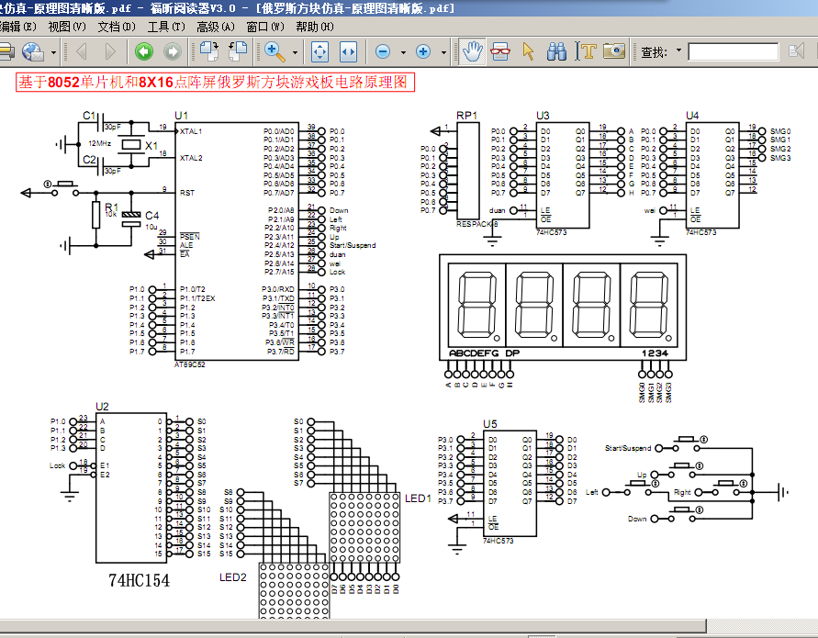Click the zoom out minus button
This screenshot has height=638, width=818.
[x=383, y=51]
